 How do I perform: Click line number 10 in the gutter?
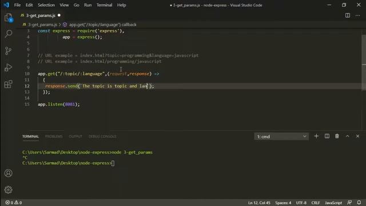[27, 74]
